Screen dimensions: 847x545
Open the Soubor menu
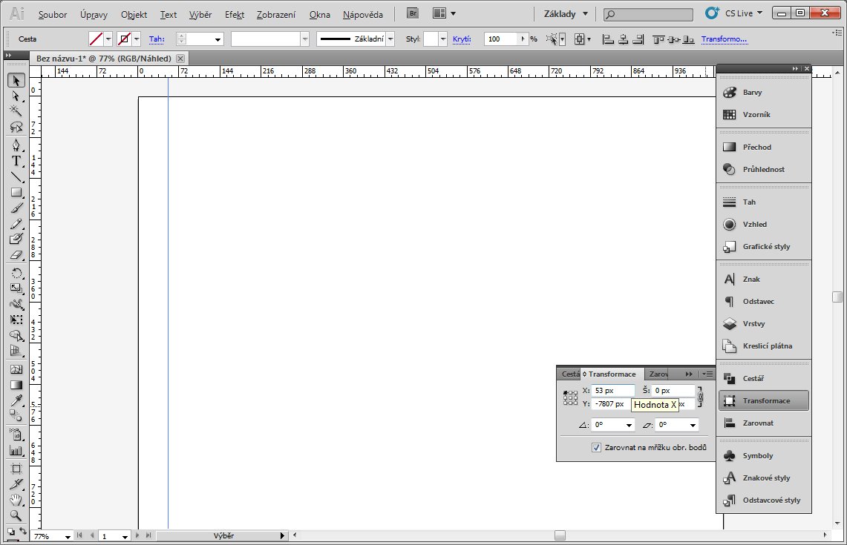pos(53,15)
